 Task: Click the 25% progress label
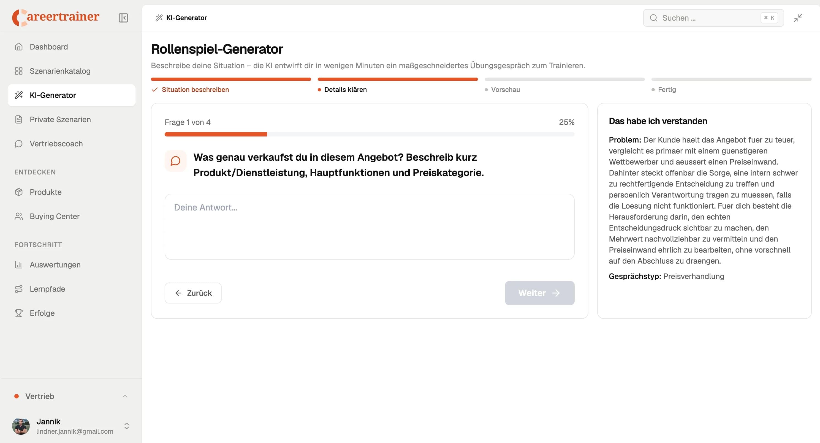tap(567, 122)
